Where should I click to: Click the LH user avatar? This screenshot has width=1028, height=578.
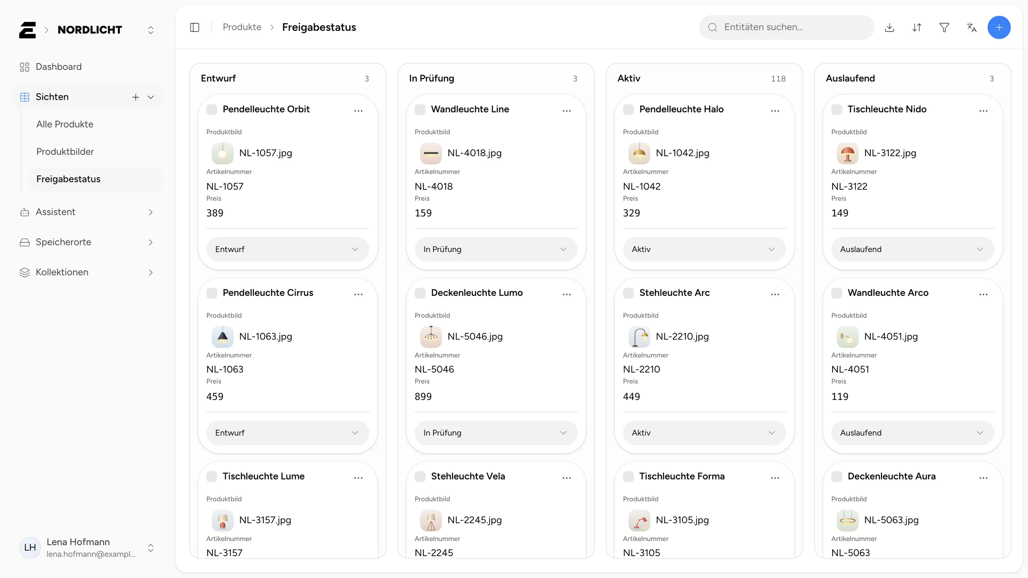click(30, 548)
